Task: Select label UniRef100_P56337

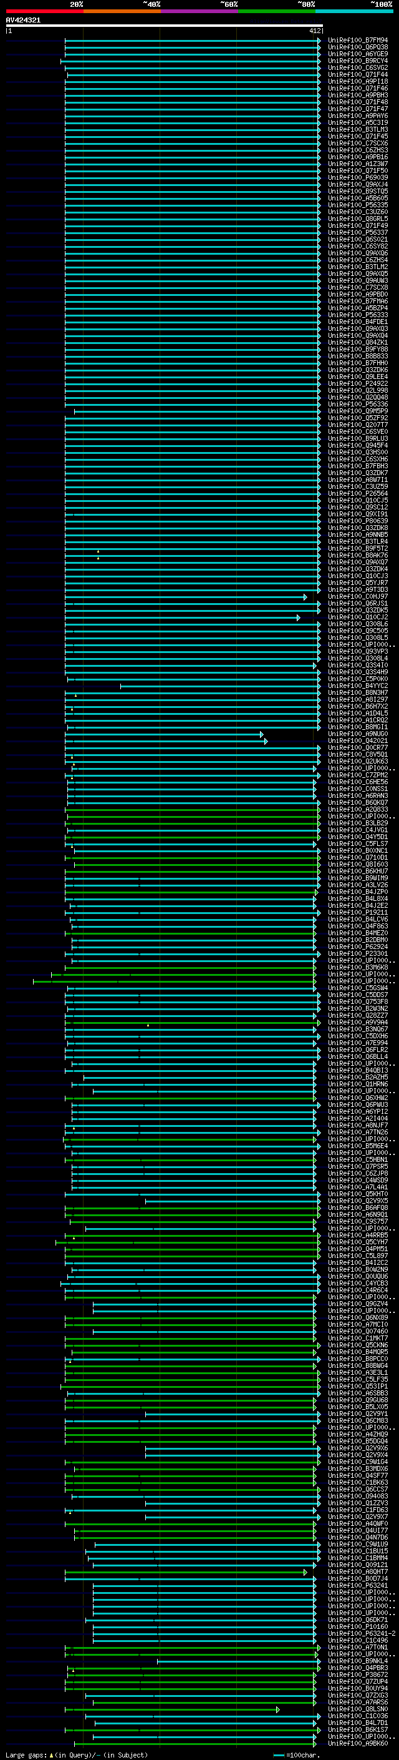Action: click(358, 232)
